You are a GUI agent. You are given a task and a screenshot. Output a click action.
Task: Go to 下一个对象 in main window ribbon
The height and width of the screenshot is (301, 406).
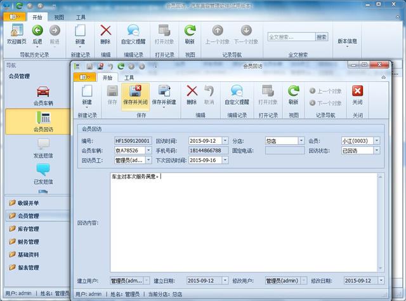[x=246, y=34]
